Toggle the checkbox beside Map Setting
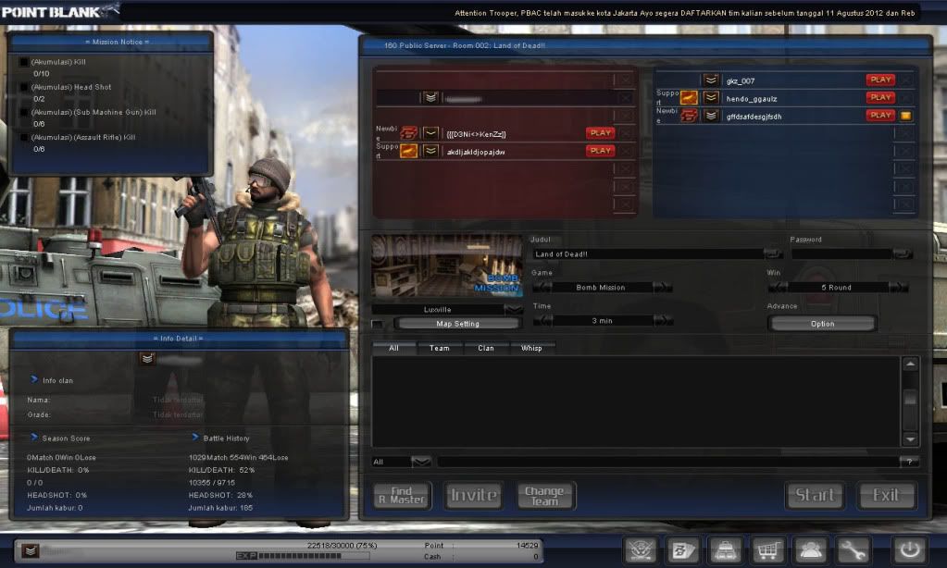This screenshot has height=568, width=947. pyautogui.click(x=378, y=324)
